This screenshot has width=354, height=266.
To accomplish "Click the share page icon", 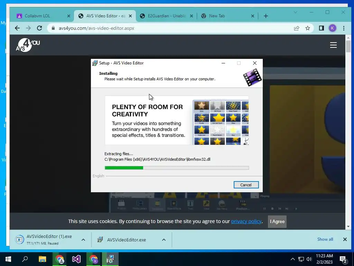I will click(x=296, y=28).
